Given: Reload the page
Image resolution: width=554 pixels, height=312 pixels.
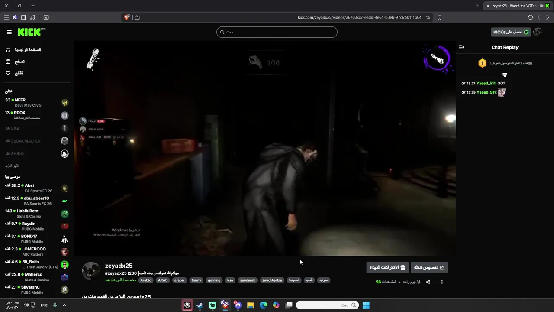Looking at the screenshot, I should pos(530,17).
